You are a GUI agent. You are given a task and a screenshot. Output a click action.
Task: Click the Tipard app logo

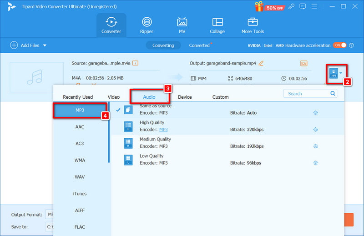pyautogui.click(x=11, y=6)
